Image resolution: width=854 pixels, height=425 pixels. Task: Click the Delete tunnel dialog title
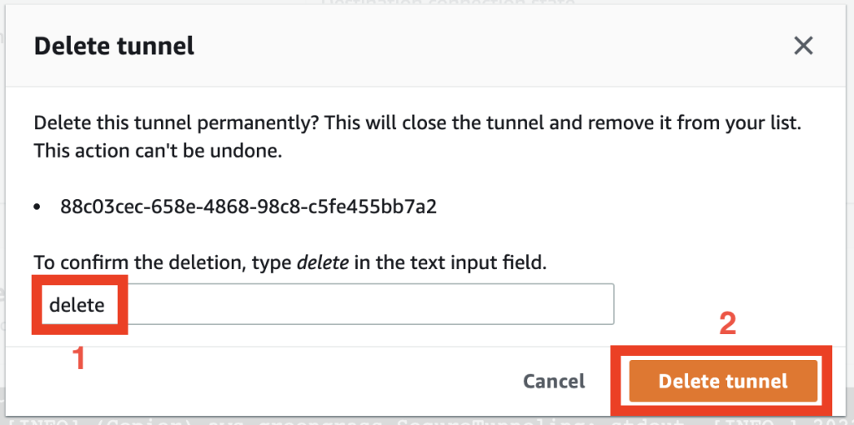[114, 46]
